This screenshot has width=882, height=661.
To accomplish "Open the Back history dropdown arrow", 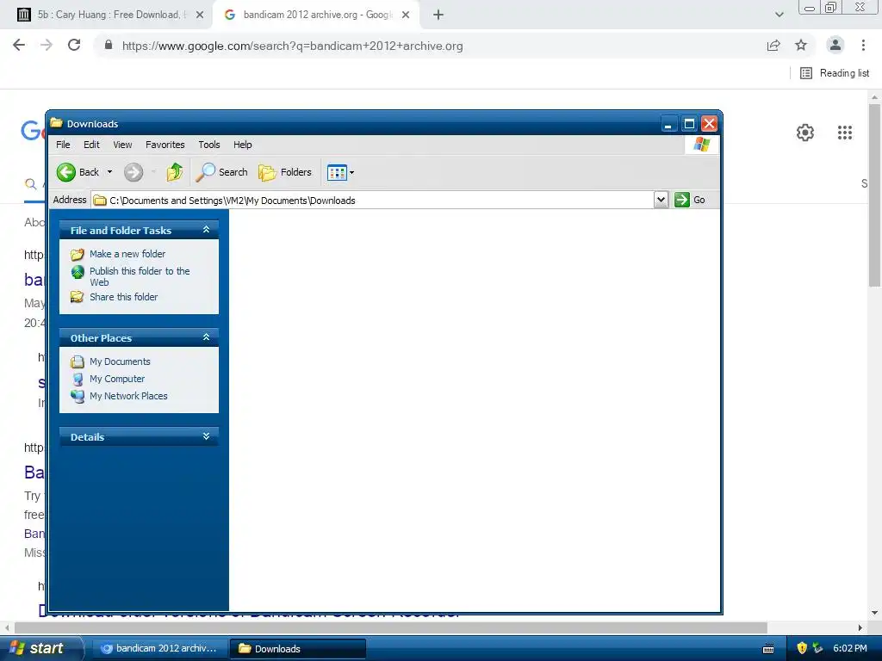I will (x=109, y=172).
